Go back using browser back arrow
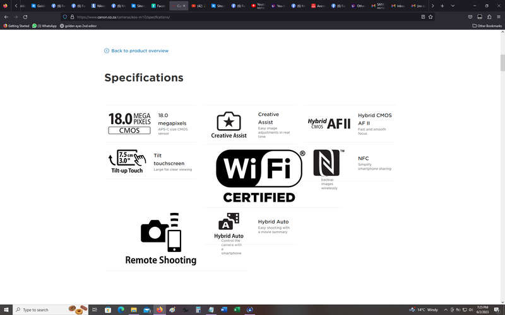 point(6,17)
